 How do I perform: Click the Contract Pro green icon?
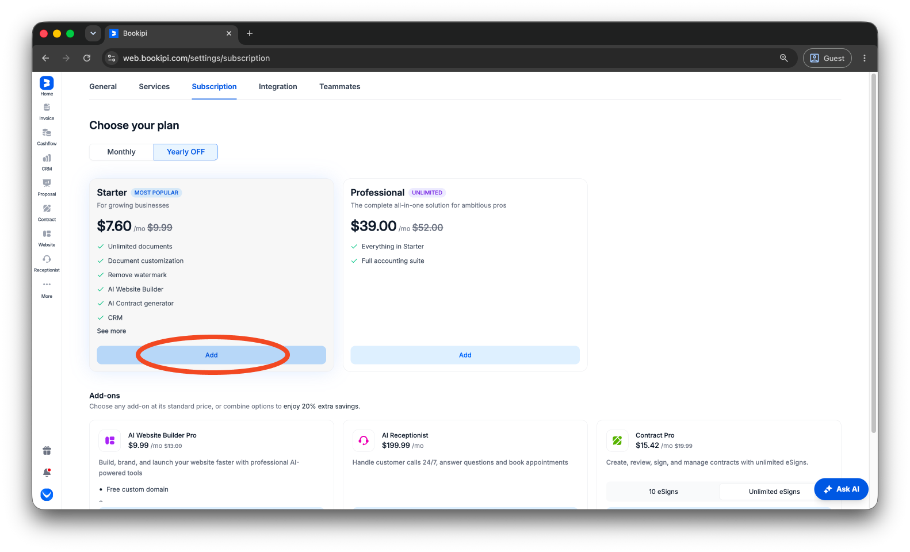pyautogui.click(x=617, y=440)
